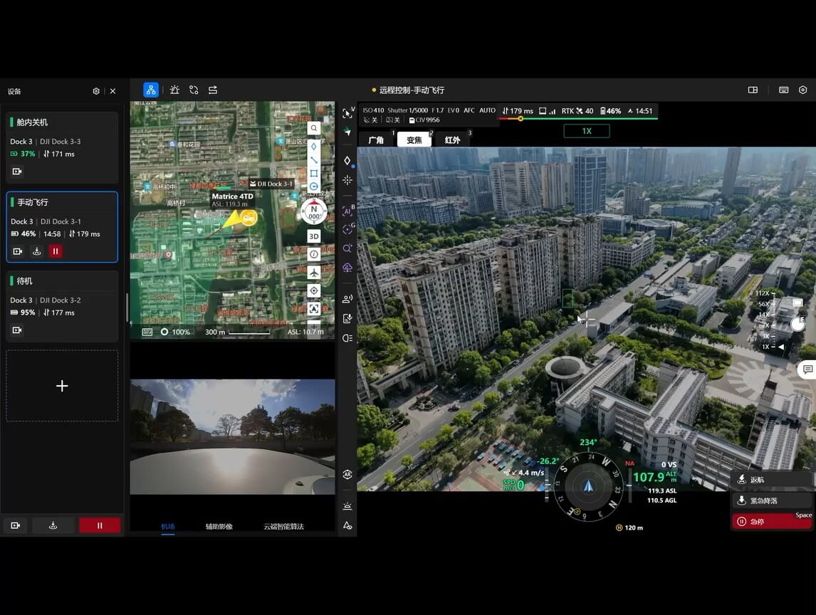Open the map info icon

click(314, 254)
